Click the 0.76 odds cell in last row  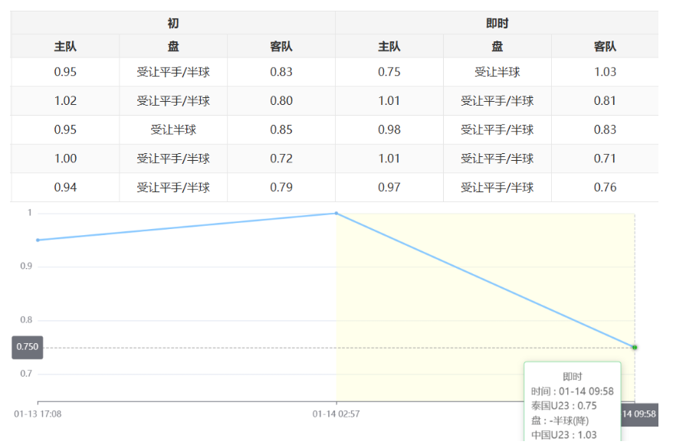(x=604, y=187)
